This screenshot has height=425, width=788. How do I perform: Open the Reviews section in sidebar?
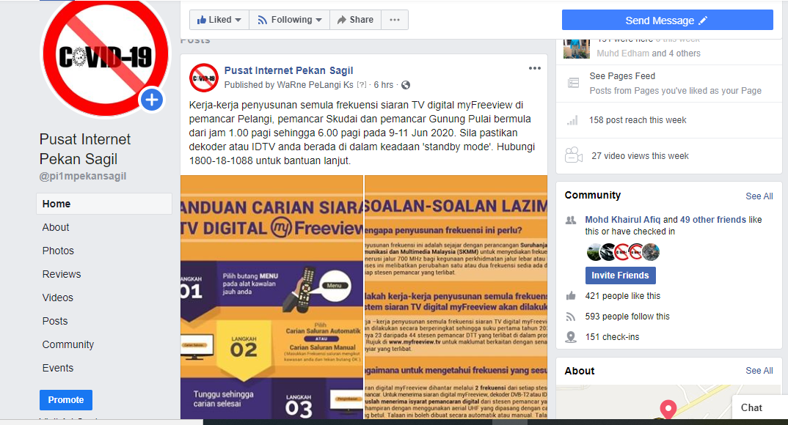(x=62, y=275)
